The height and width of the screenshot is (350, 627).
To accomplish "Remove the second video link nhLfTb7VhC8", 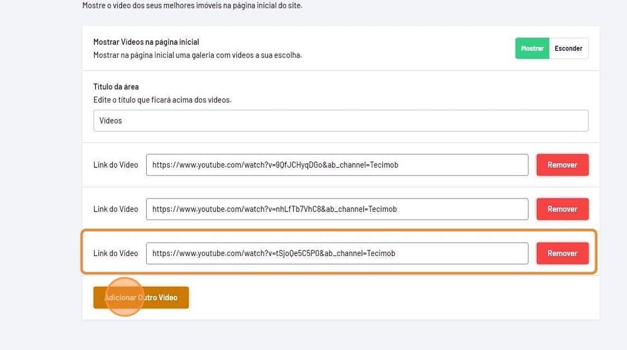I will [562, 209].
